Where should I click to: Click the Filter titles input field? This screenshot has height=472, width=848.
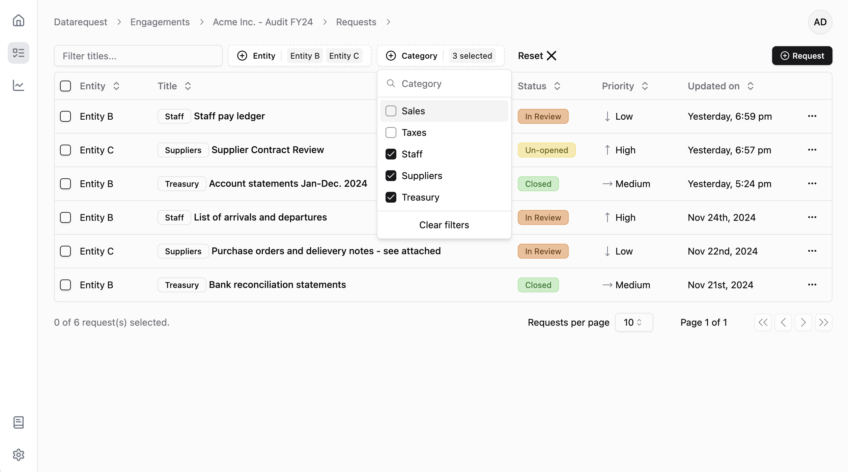(138, 56)
